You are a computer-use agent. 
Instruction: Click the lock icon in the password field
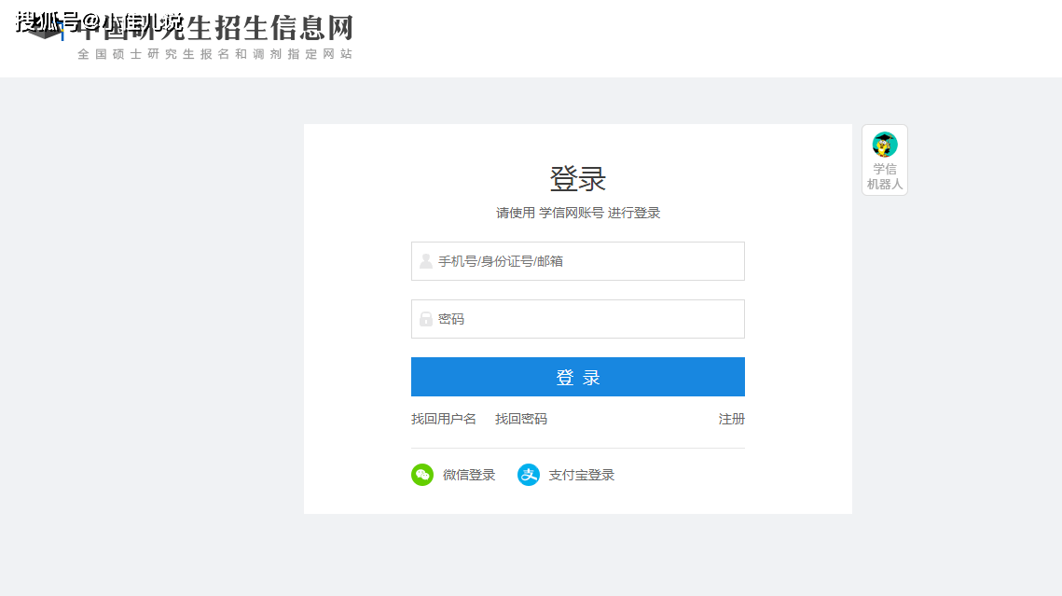point(426,319)
